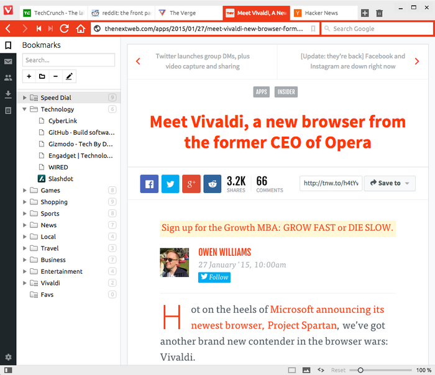Open the Downloads panel
This screenshot has height=375, width=435.
8,94
